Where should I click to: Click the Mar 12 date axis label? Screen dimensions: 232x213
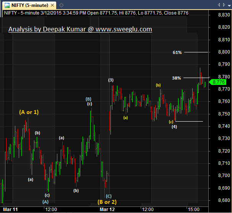tap(107, 210)
